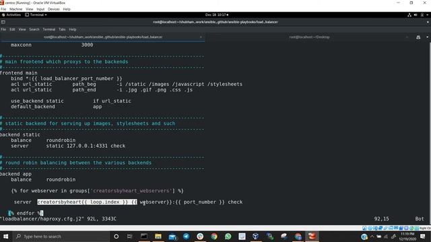Open the VirtualBox File menu

[3, 9]
